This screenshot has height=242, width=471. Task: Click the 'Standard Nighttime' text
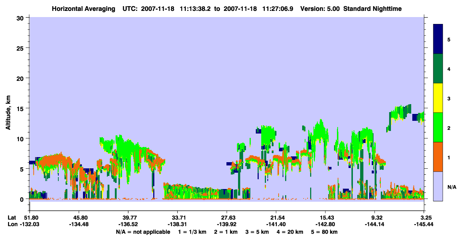click(372, 8)
